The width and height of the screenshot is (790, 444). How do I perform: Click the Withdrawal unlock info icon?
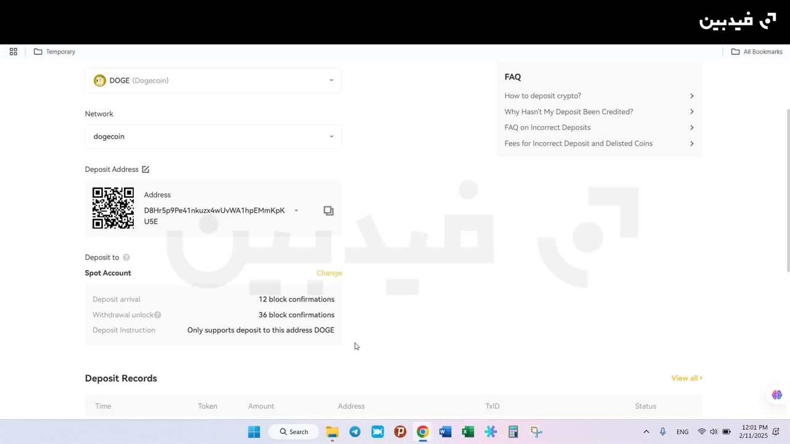click(x=157, y=315)
